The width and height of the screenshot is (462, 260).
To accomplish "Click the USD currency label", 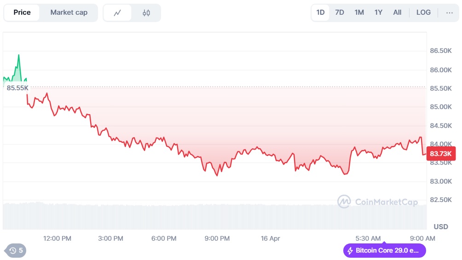I will [x=441, y=226].
